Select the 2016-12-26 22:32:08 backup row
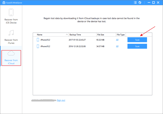 tap(79, 46)
